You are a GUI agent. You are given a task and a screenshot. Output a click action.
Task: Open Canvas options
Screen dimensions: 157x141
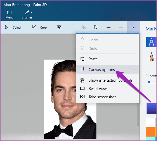click(x=107, y=69)
